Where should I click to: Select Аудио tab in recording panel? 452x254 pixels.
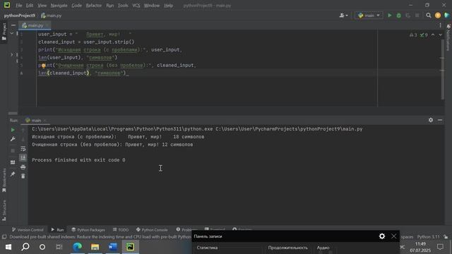pyautogui.click(x=323, y=248)
